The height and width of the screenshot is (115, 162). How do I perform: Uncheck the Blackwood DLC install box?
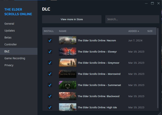click(x=50, y=96)
